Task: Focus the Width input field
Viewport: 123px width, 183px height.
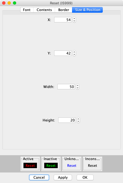Action: pyautogui.click(x=66, y=87)
